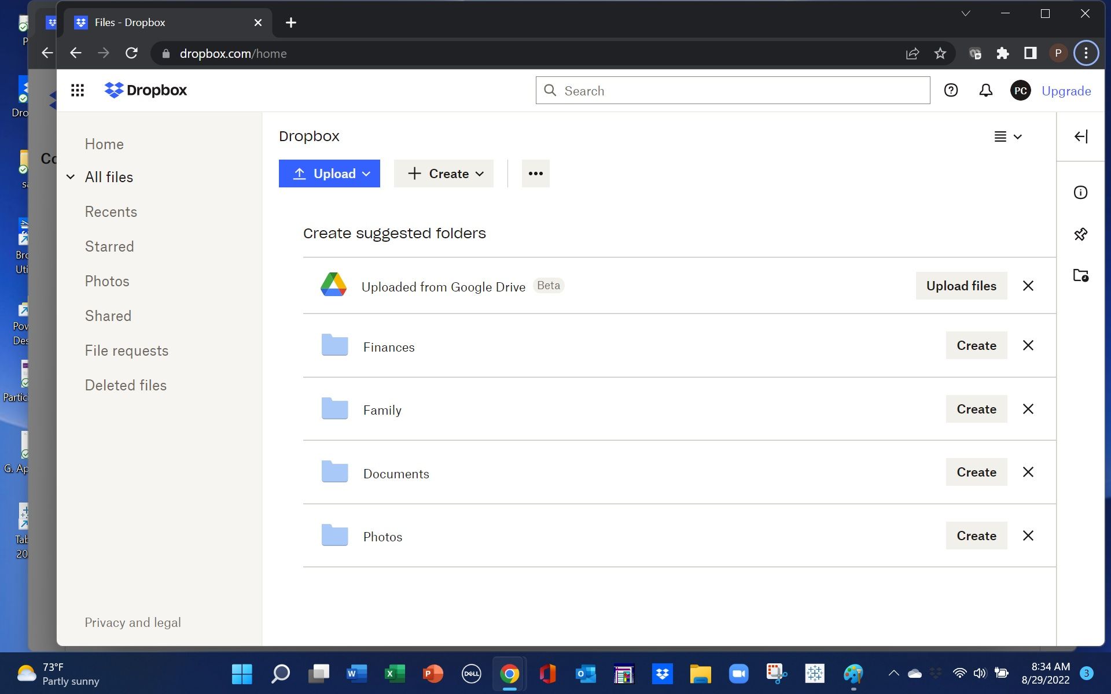The image size is (1111, 694).
Task: Create the Family folder
Action: pyautogui.click(x=976, y=409)
